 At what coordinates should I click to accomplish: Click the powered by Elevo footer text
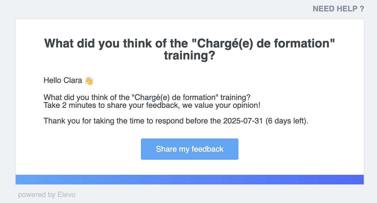(x=47, y=195)
